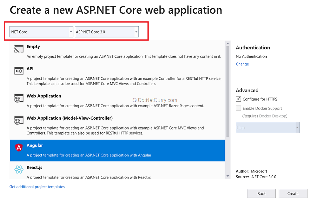Uncheck Configure for HTTPS checkbox
311x201 pixels.
click(238, 99)
